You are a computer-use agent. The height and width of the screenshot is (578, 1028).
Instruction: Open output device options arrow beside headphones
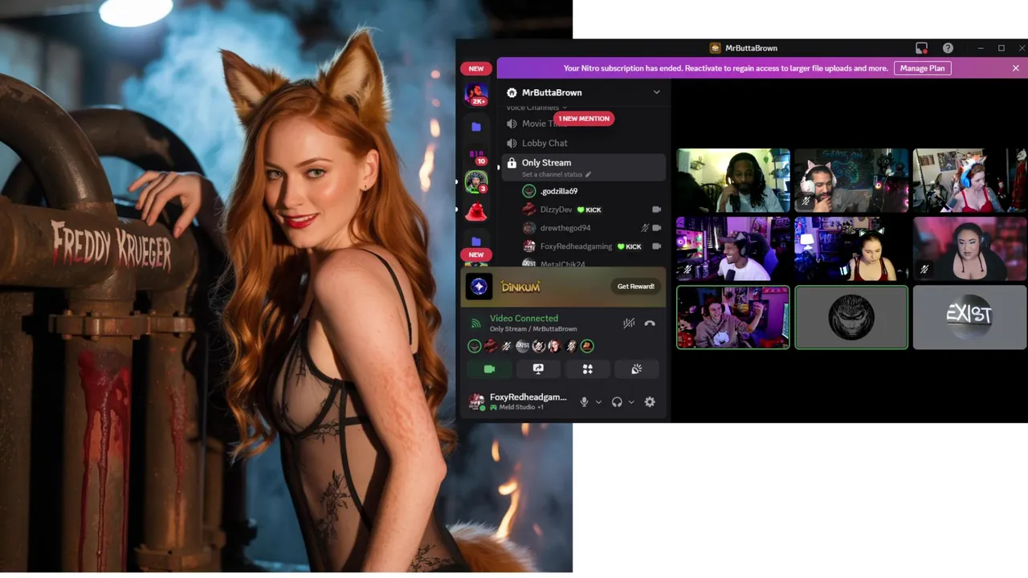[x=631, y=402]
